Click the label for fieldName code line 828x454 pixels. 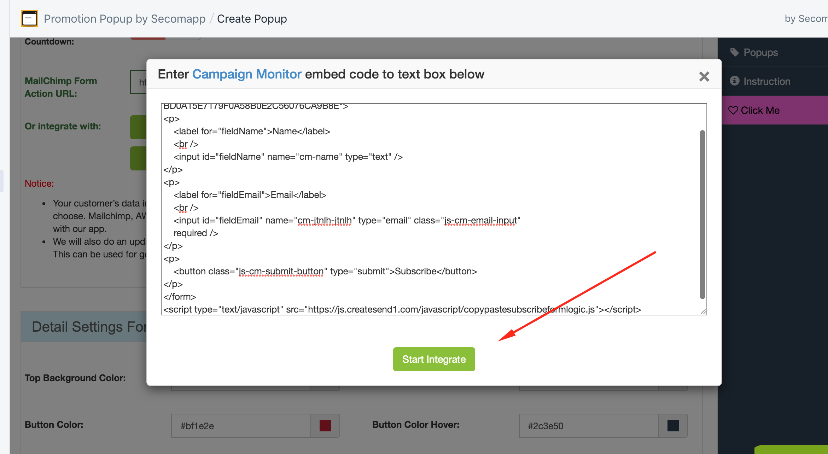click(x=252, y=131)
